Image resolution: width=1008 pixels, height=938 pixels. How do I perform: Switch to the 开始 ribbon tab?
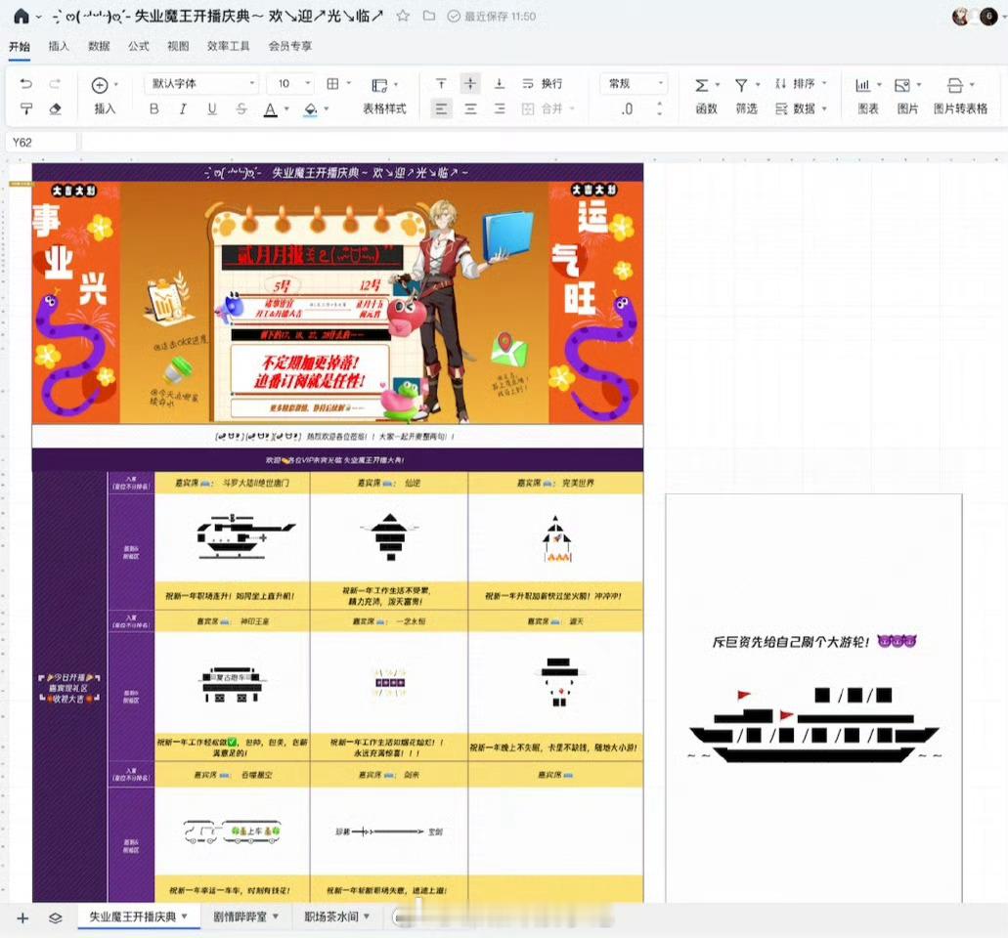[x=20, y=46]
